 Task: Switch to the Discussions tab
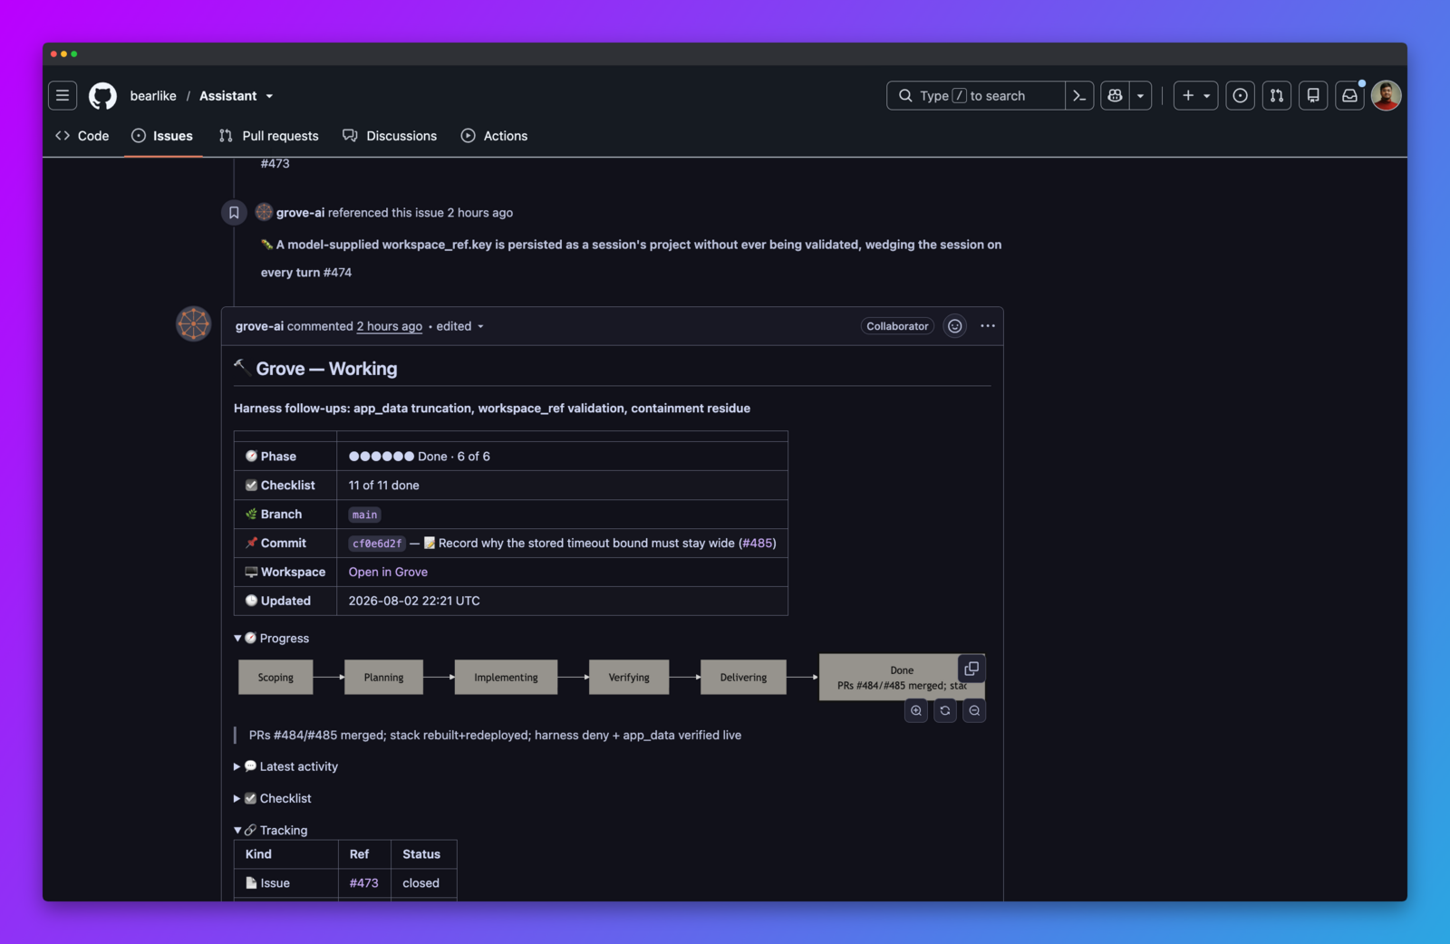(390, 136)
